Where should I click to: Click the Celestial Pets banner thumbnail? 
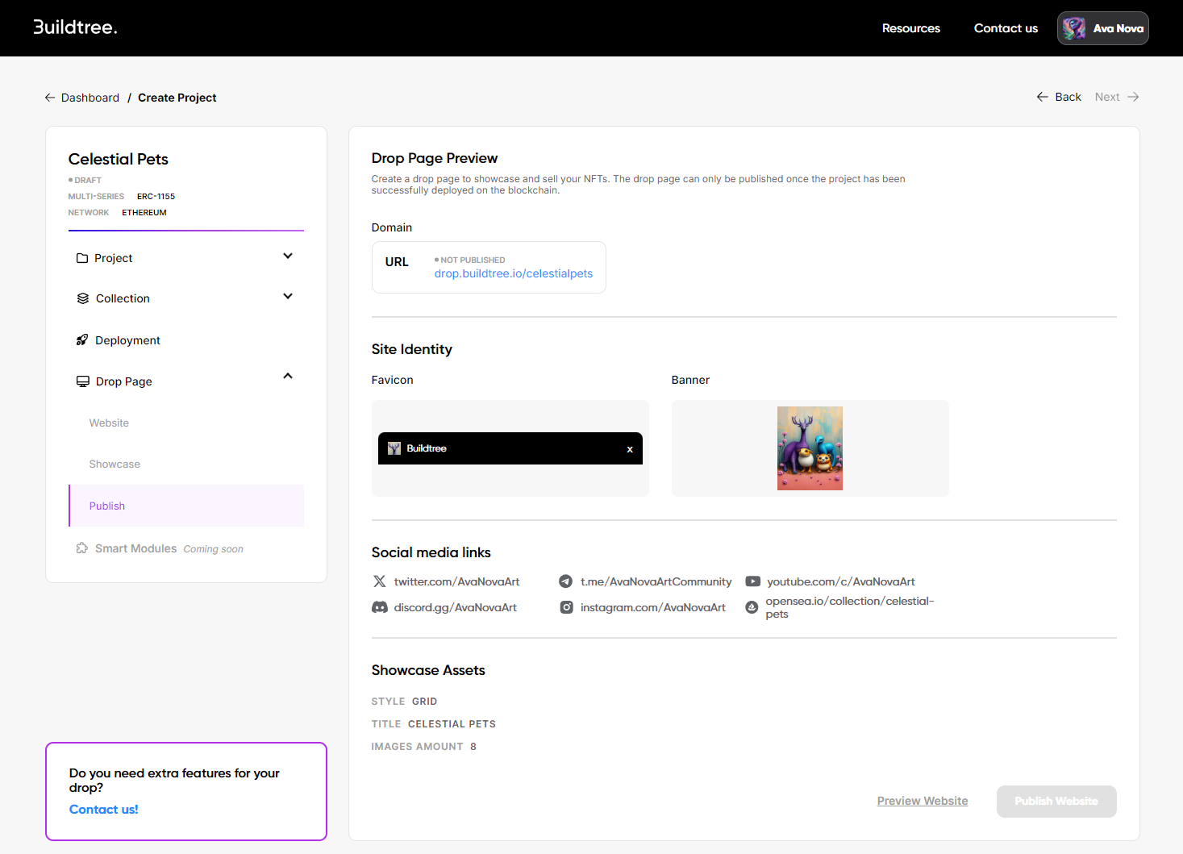[810, 448]
